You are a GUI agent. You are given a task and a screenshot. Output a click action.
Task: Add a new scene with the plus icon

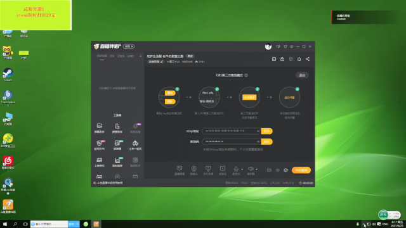141,56
